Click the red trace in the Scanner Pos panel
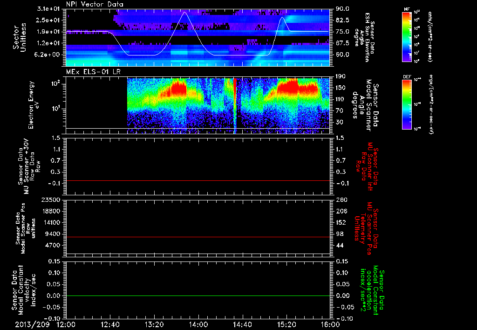Viewport: 477px width, 330px height. 198,237
